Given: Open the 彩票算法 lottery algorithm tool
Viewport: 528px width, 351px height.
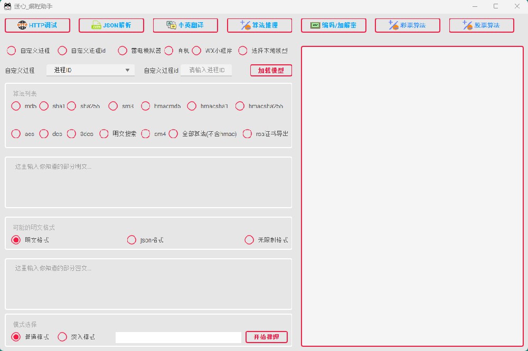Looking at the screenshot, I should point(407,25).
